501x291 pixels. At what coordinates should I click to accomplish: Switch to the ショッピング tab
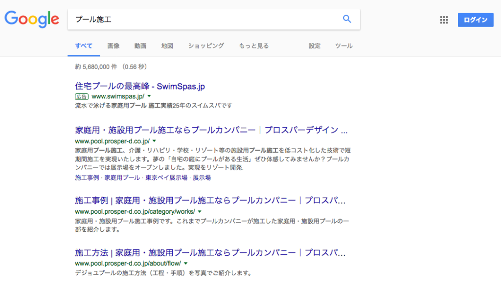[x=206, y=46]
